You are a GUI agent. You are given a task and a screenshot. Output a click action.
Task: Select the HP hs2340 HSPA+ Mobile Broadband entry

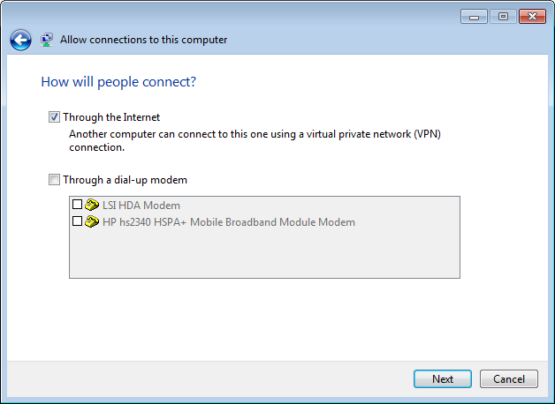229,222
